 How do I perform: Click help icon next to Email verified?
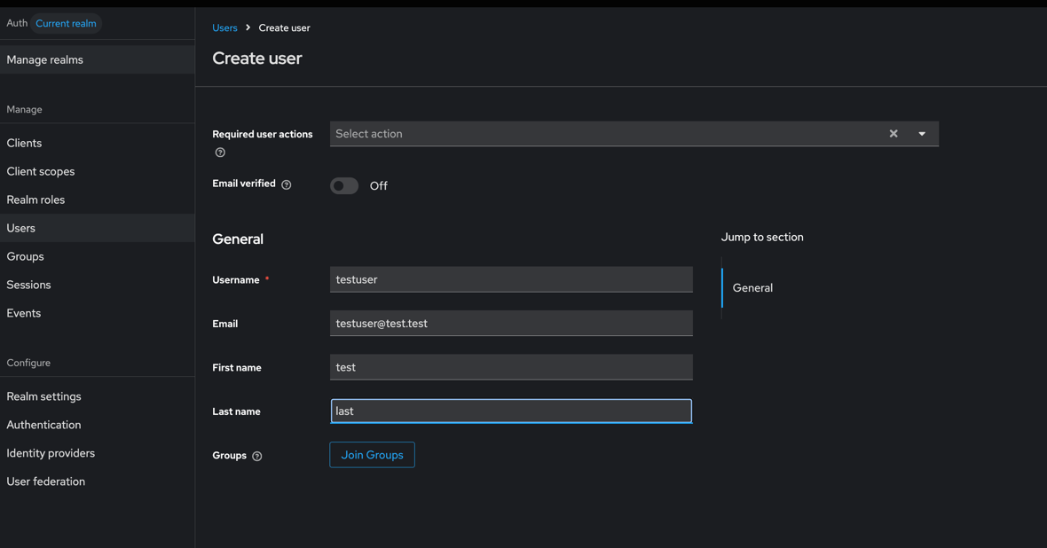pos(287,185)
